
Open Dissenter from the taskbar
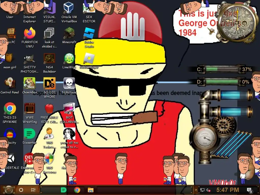(x=63, y=190)
